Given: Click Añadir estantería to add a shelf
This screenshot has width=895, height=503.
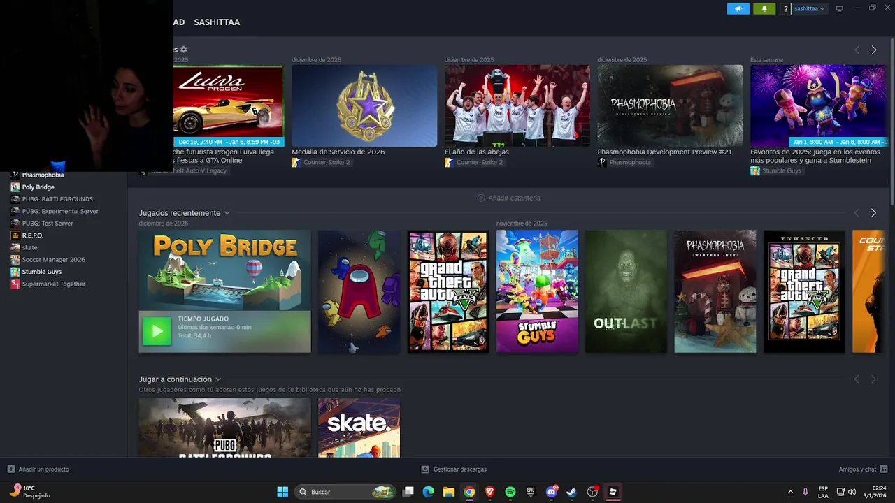Looking at the screenshot, I should pyautogui.click(x=509, y=198).
